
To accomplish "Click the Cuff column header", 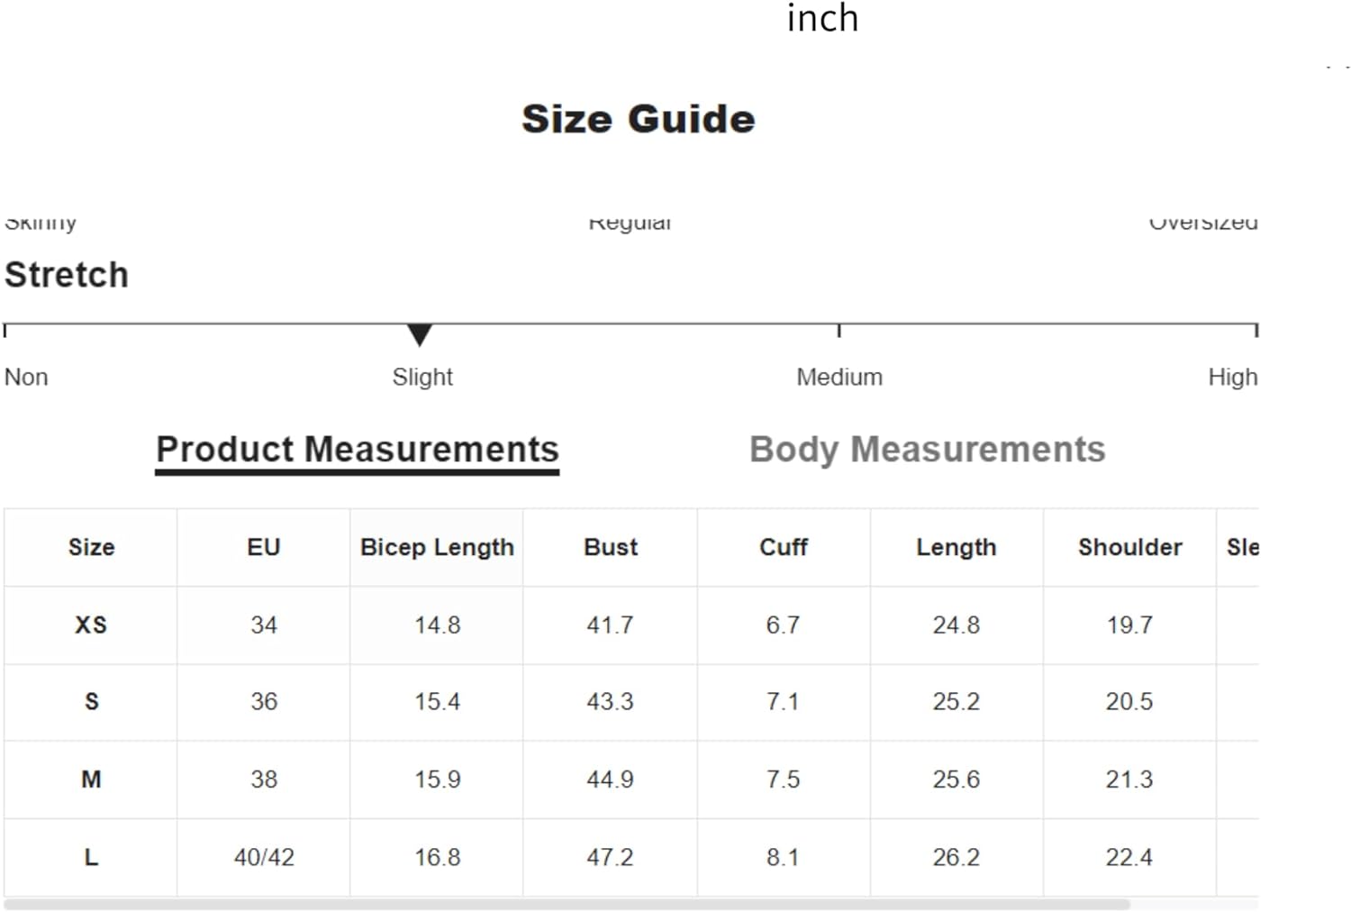I will click(784, 547).
